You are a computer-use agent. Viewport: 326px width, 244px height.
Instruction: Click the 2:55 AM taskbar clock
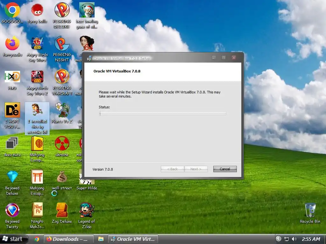point(311,239)
